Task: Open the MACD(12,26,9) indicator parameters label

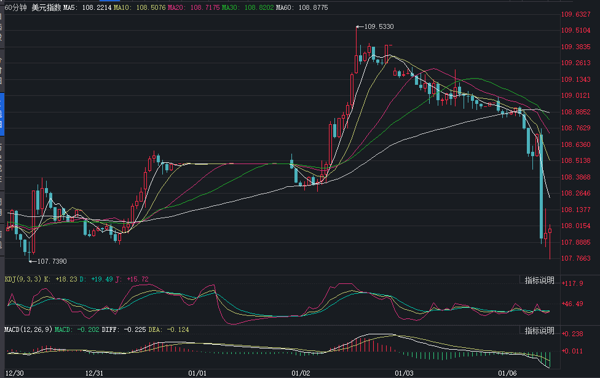Action: pyautogui.click(x=28, y=330)
